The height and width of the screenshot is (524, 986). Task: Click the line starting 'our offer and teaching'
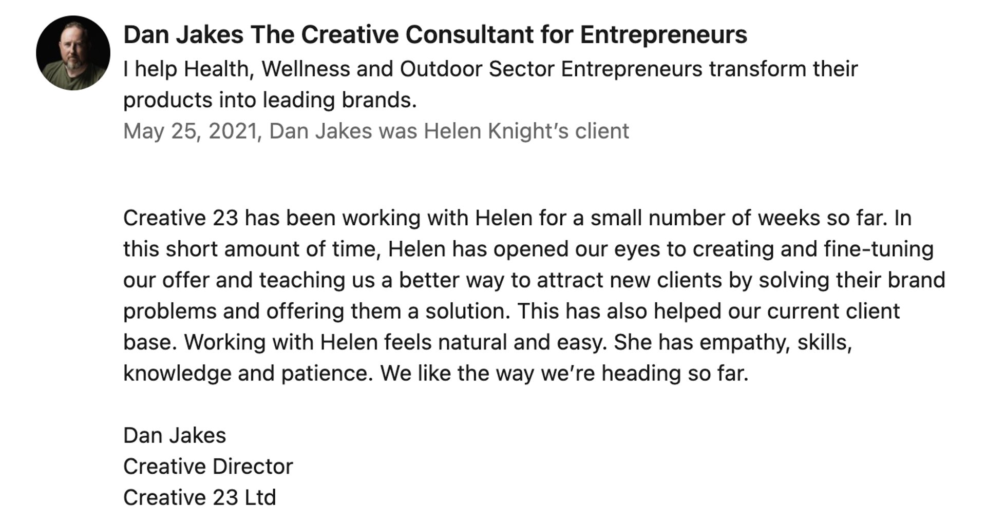tap(534, 281)
